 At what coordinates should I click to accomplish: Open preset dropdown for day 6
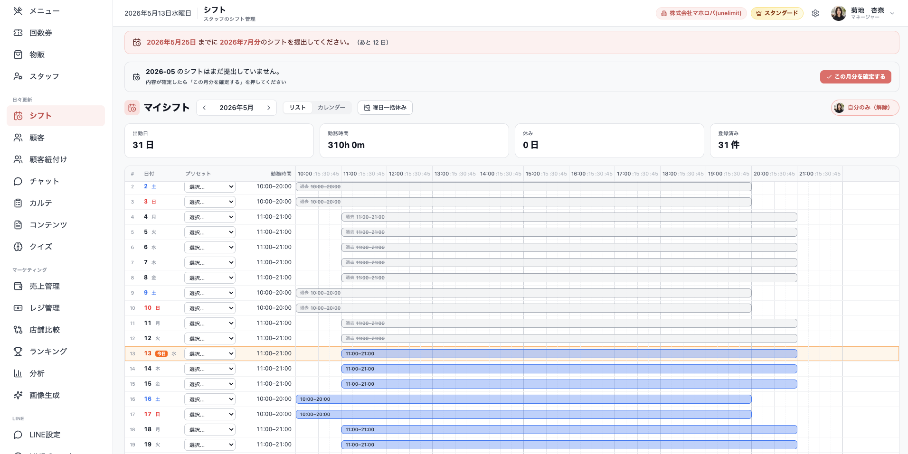click(210, 248)
